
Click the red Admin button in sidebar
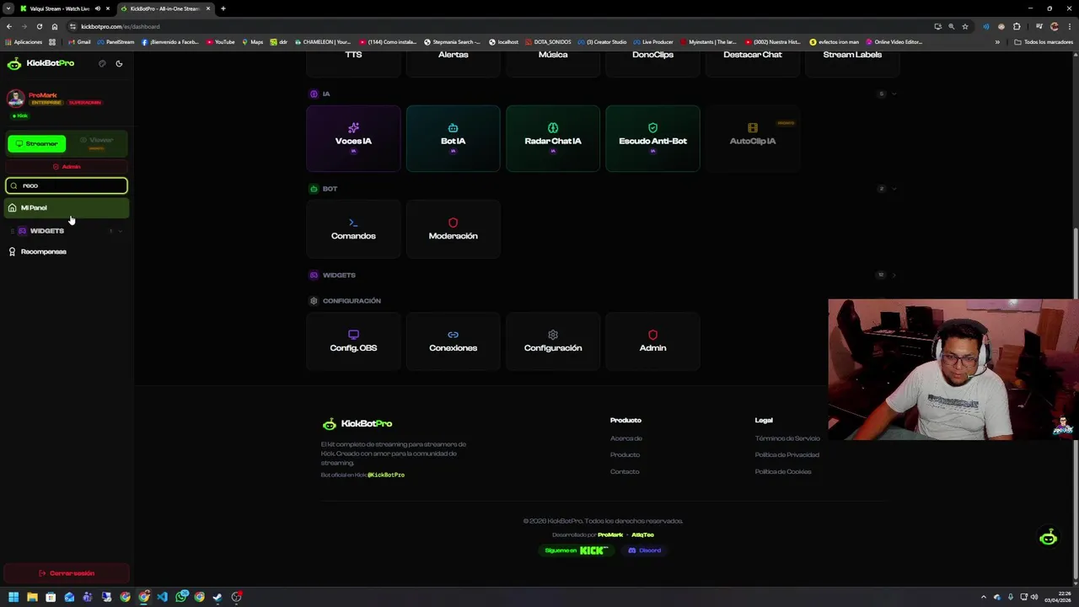click(67, 167)
